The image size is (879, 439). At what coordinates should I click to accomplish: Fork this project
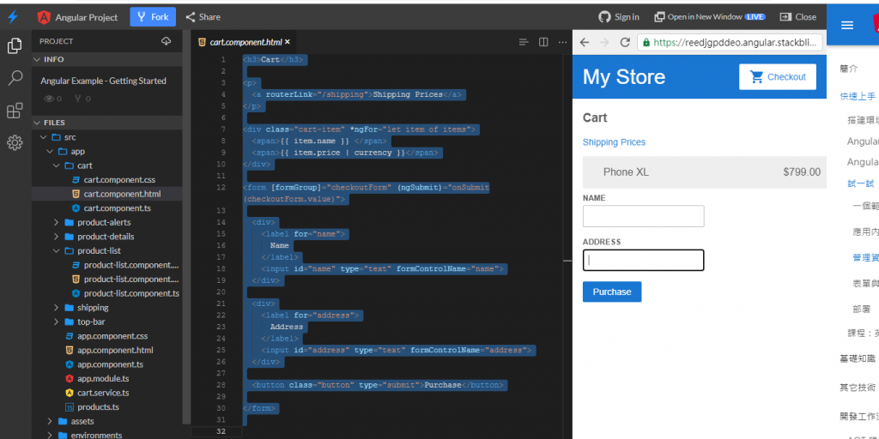click(153, 17)
